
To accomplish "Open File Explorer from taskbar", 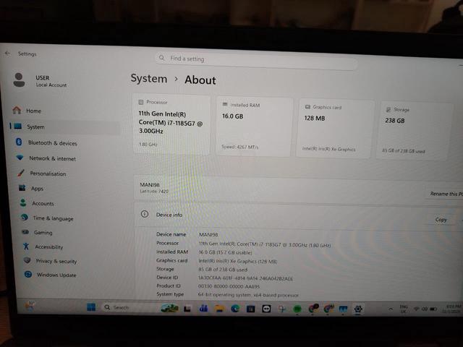I will [x=219, y=309].
